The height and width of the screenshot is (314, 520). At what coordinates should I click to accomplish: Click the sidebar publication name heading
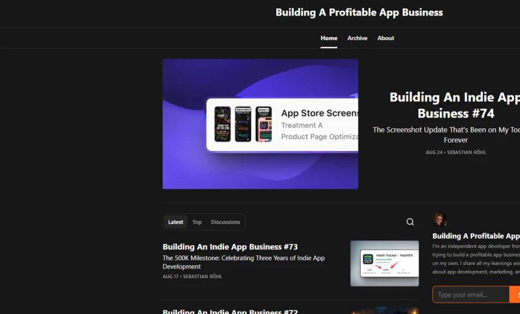476,236
